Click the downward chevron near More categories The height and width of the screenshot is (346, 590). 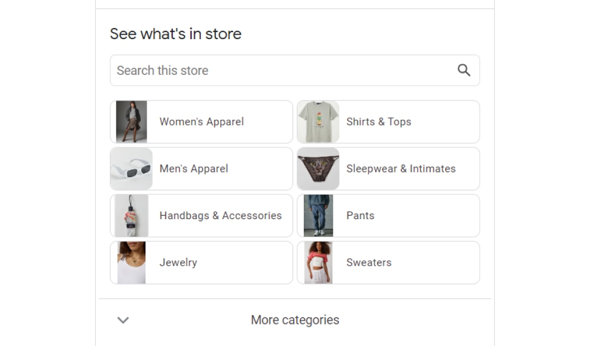pyautogui.click(x=123, y=320)
